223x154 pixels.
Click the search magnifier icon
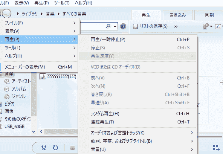[108, 26]
